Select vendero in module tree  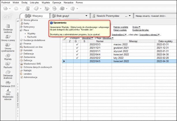click(x=27, y=74)
